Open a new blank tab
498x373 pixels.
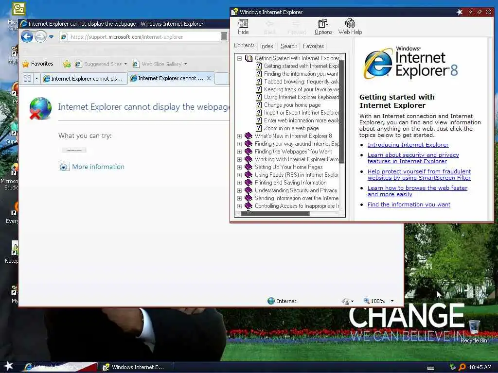[x=222, y=78]
